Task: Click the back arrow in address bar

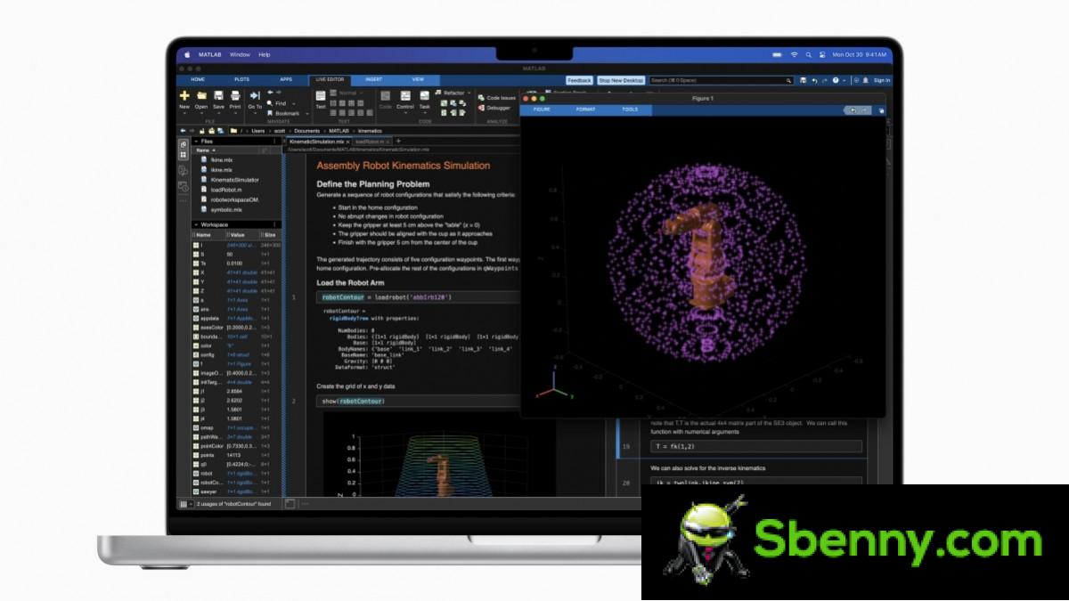Action: tap(183, 131)
